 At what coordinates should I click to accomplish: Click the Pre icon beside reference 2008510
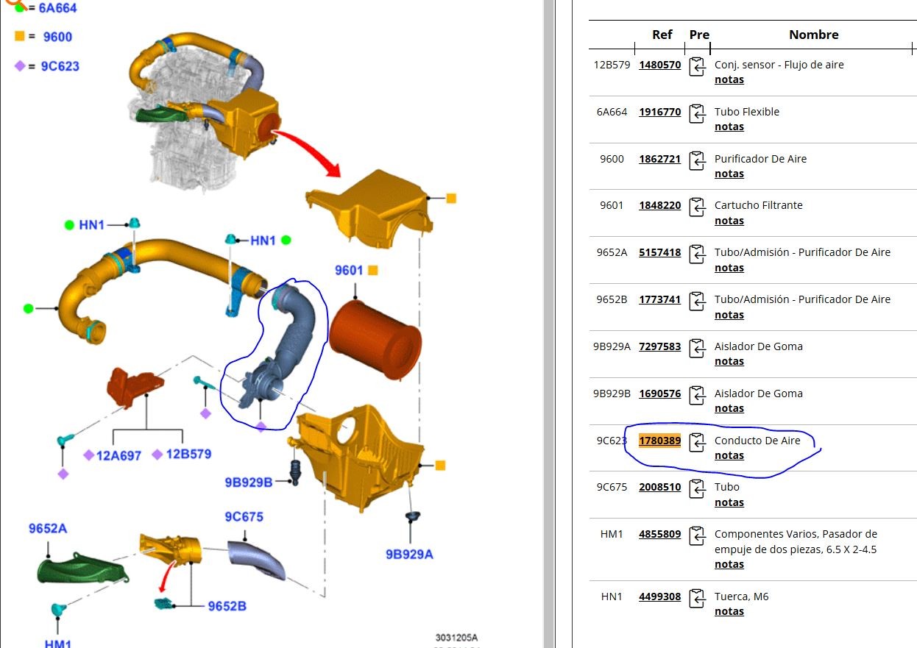(696, 488)
